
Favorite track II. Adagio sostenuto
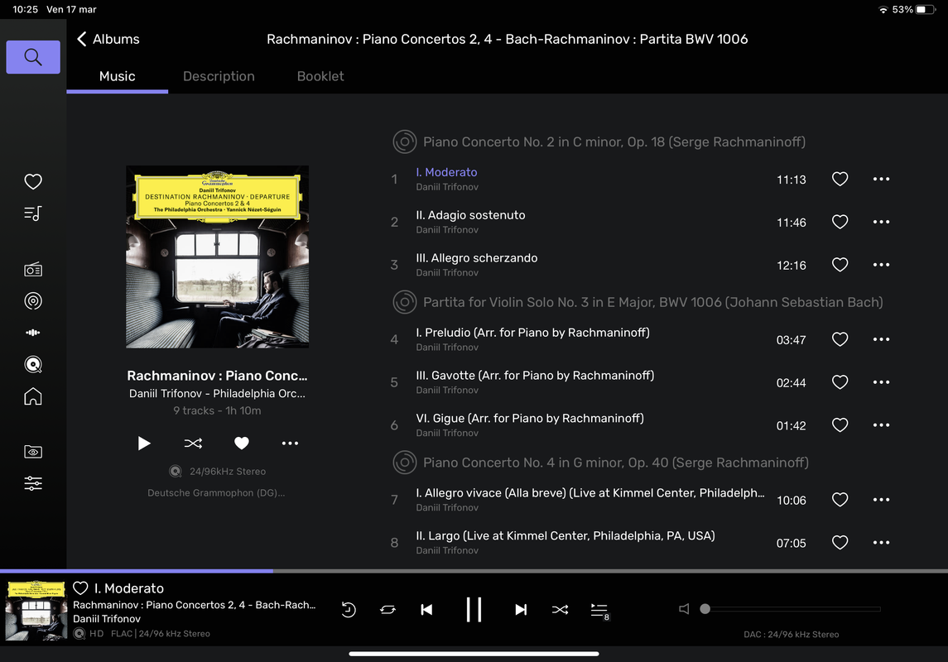click(x=840, y=222)
